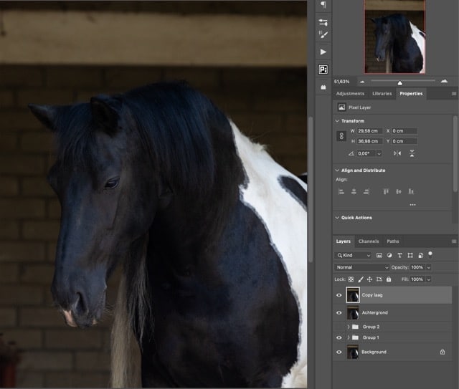The image size is (459, 389).
Task: Lock all layer attributes
Action: tap(389, 279)
